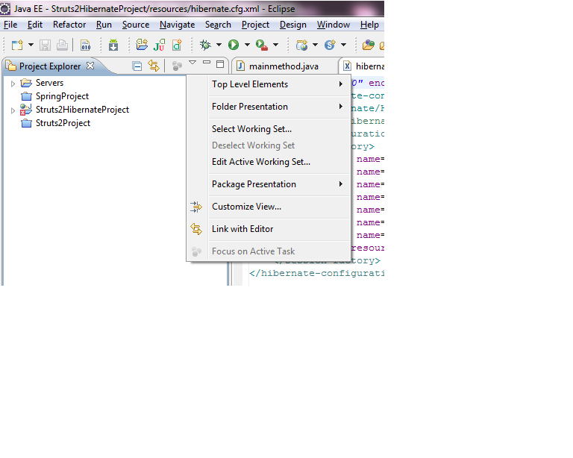Open the Source menu

(x=136, y=25)
